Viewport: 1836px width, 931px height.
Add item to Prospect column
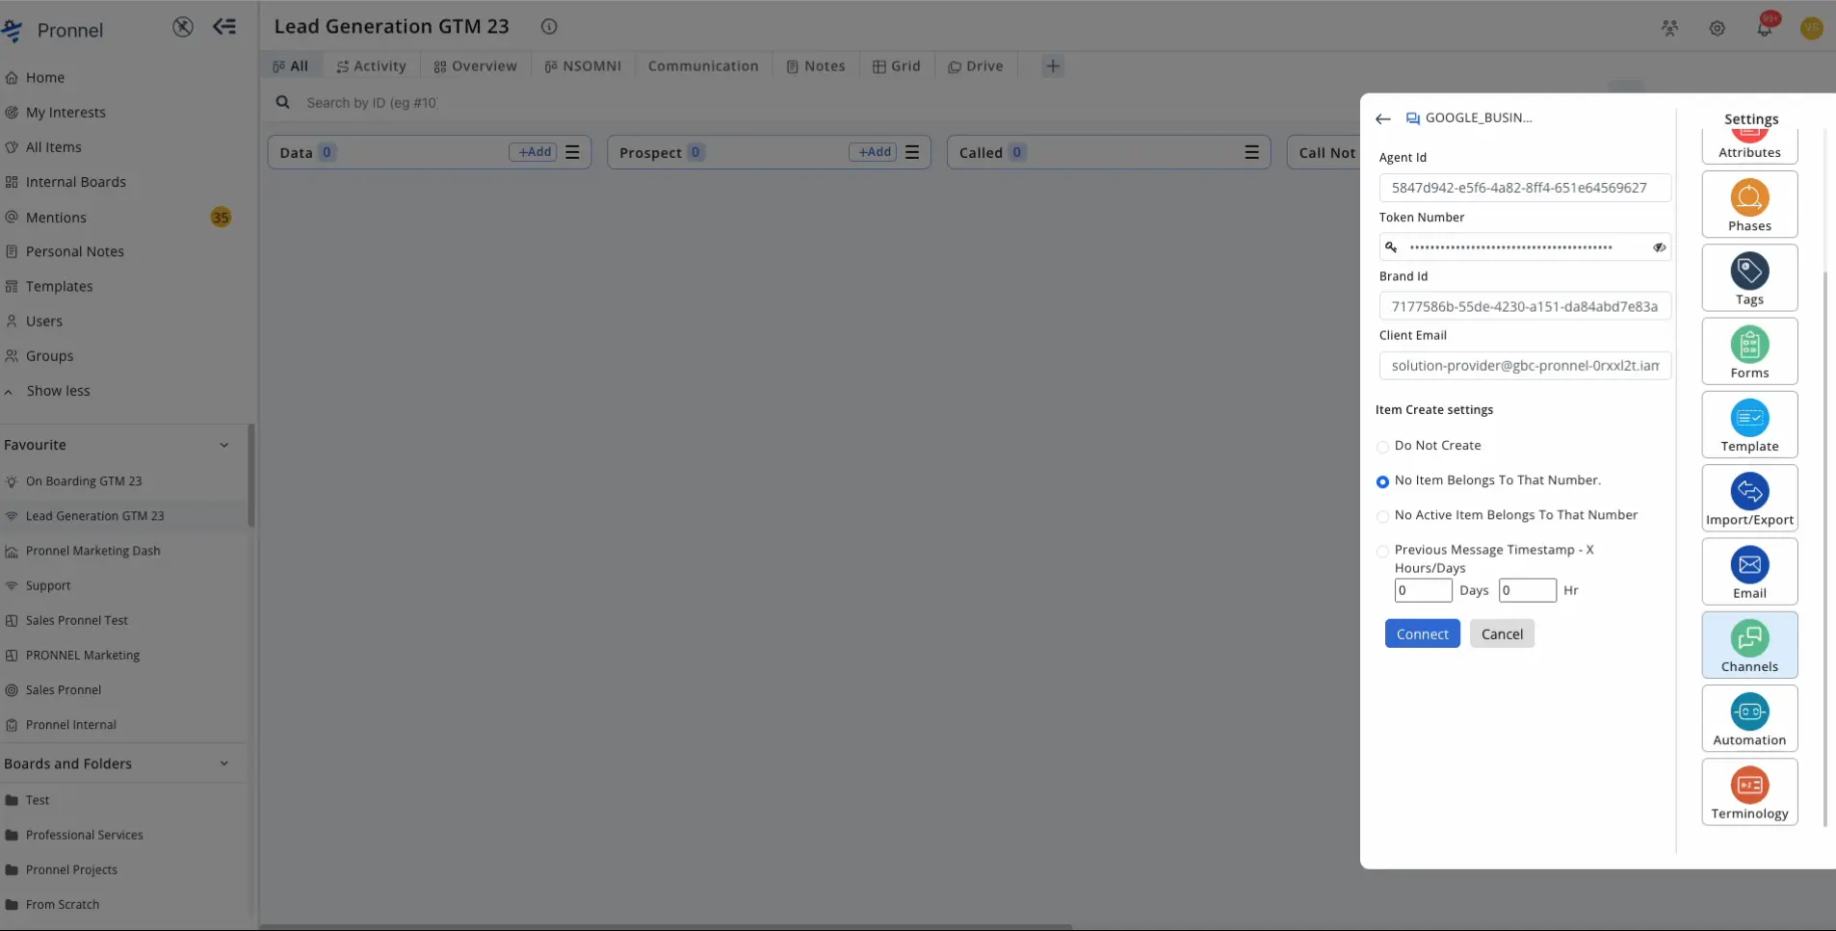[873, 152]
